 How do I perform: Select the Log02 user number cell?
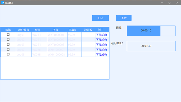[24, 40]
